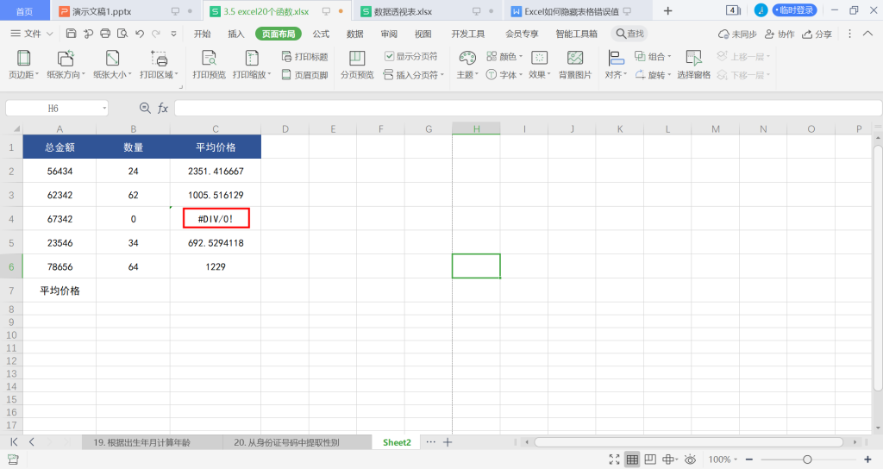This screenshot has height=469, width=883.
Task: Open the 数据 ribbon tab
Action: pyautogui.click(x=354, y=34)
